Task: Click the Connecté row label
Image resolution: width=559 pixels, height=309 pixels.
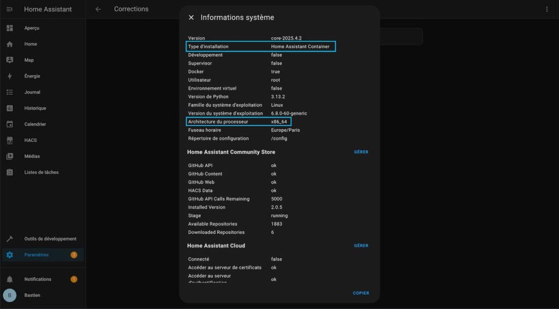Action: (199, 259)
